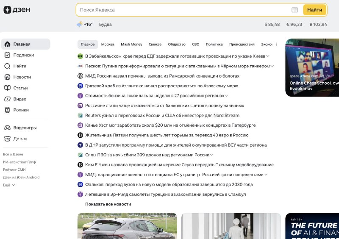Click source icon beside Фальков headline
The image size is (339, 239).
(x=80, y=184)
